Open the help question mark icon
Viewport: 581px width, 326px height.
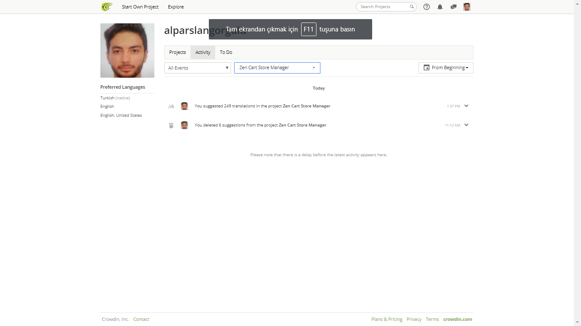[427, 7]
